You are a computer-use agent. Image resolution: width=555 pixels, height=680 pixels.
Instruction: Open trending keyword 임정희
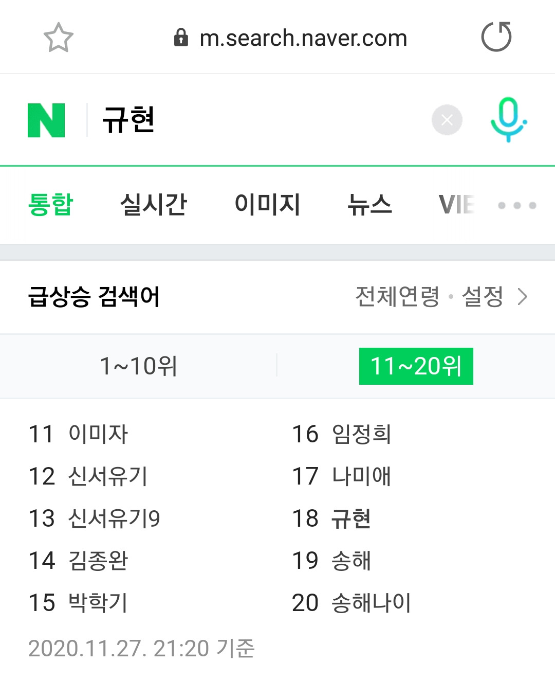361,434
